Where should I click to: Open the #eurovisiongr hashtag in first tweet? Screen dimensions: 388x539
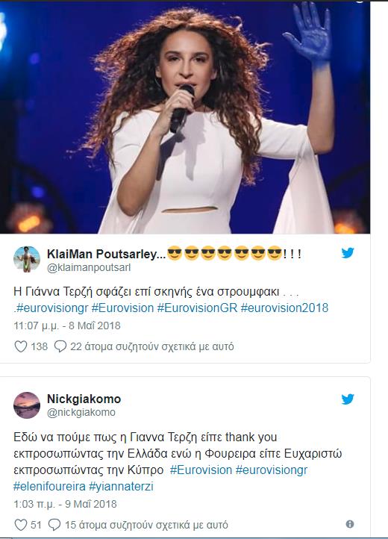click(52, 308)
